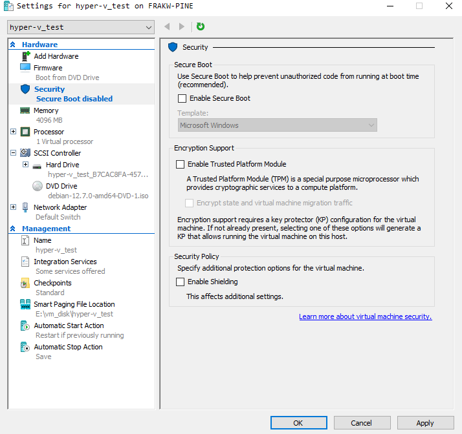
Task: Click "E:\vm_disk\hyper-v_test" path text
Action: pos(74,314)
